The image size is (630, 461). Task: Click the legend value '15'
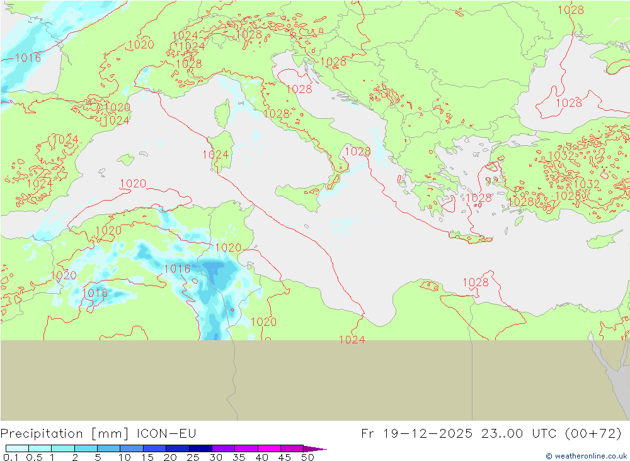point(147,457)
